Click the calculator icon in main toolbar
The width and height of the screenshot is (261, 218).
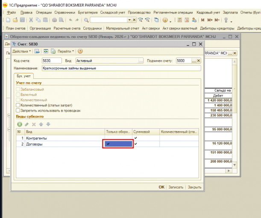point(179,20)
